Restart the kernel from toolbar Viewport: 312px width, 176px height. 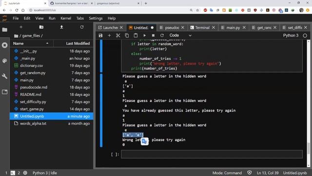pos(162,36)
